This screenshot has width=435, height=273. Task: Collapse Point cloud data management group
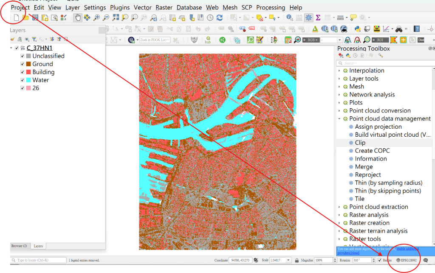click(x=339, y=119)
